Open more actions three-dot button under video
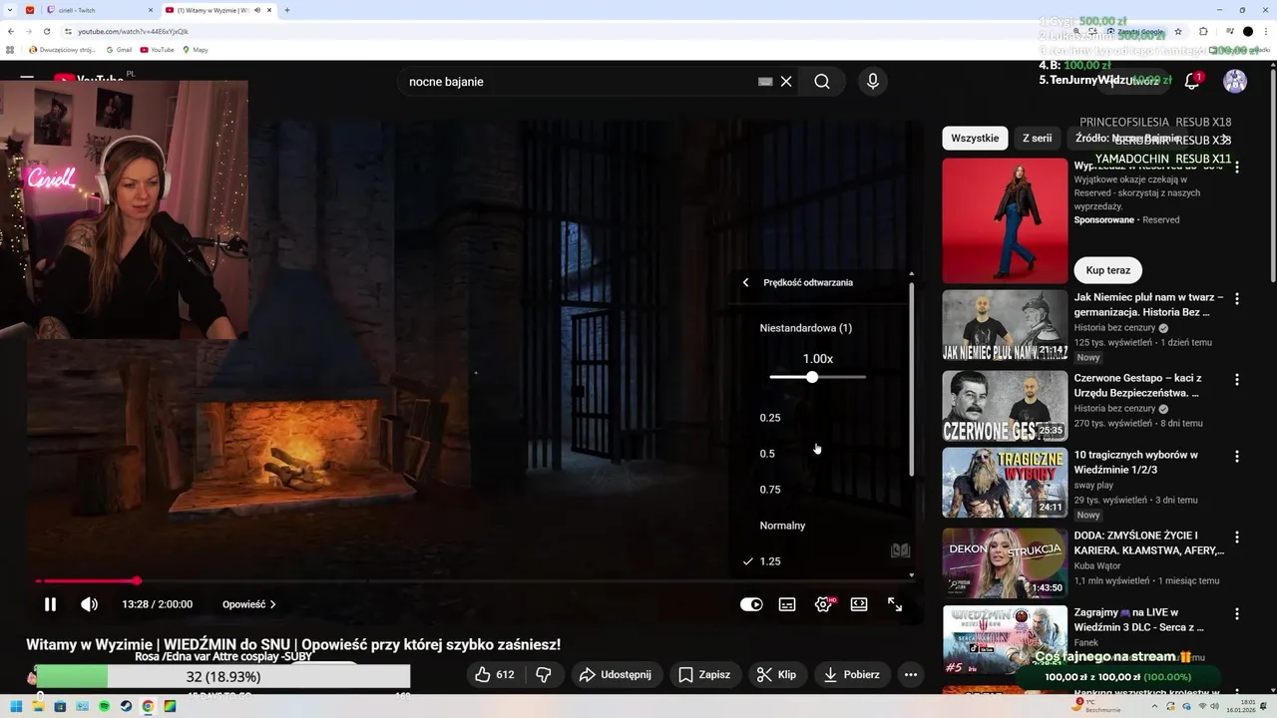The image size is (1277, 718). (x=910, y=674)
